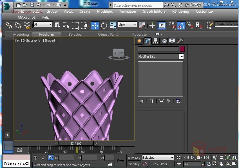Activate the Select and Move tool
Viewport: 239px width, 168px height.
click(95, 26)
